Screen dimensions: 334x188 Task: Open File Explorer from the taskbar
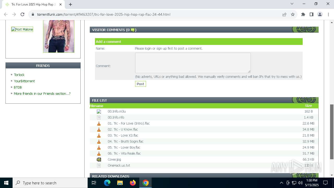120,183
